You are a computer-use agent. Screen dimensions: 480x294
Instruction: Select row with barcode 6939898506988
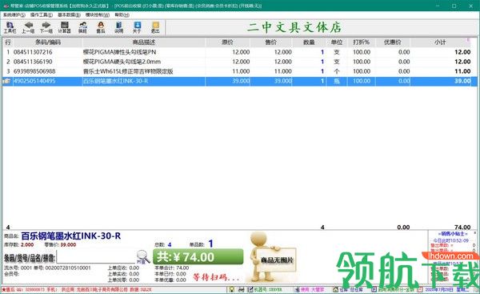[240, 71]
